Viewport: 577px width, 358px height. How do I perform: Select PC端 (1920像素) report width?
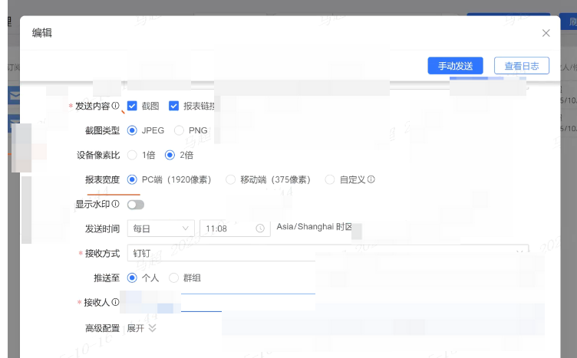(132, 179)
